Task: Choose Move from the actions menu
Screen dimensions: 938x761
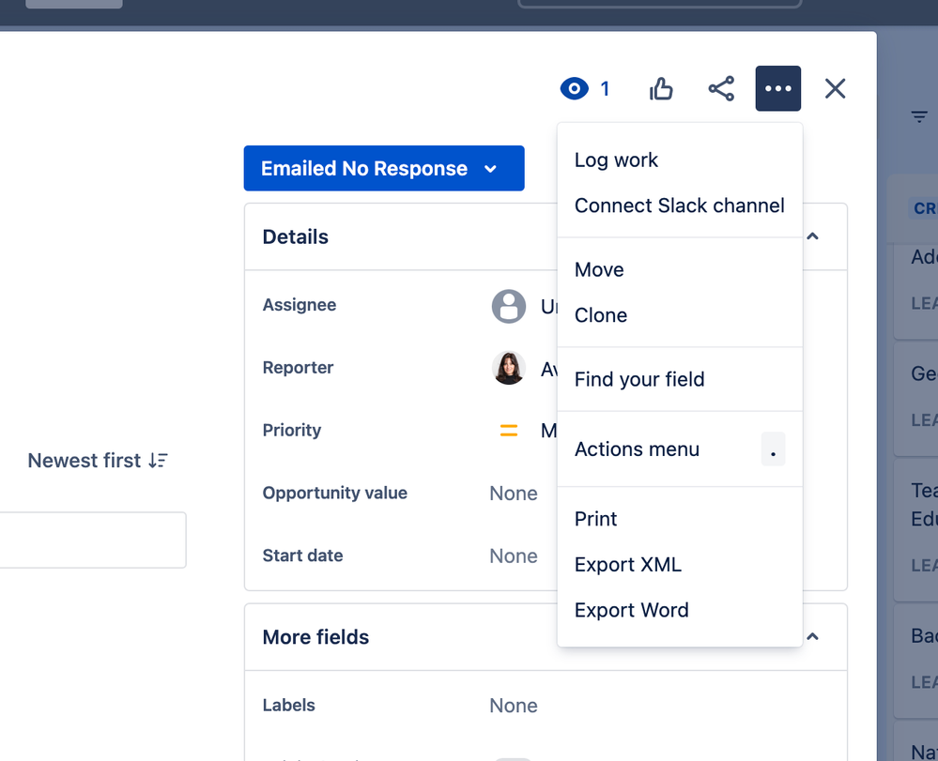Action: [599, 269]
